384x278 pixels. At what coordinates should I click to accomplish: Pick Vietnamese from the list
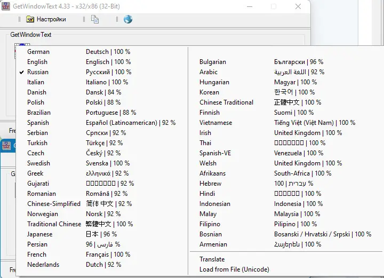coord(286,123)
